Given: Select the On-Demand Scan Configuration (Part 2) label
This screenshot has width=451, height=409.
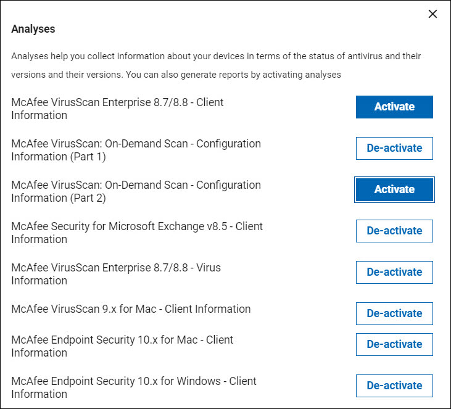Looking at the screenshot, I should pyautogui.click(x=136, y=191).
